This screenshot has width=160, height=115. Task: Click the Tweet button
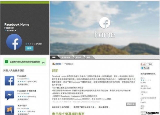145,68
